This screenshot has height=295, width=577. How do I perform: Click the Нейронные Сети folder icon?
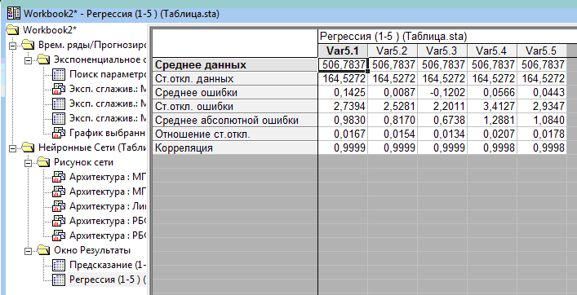[x=28, y=147]
